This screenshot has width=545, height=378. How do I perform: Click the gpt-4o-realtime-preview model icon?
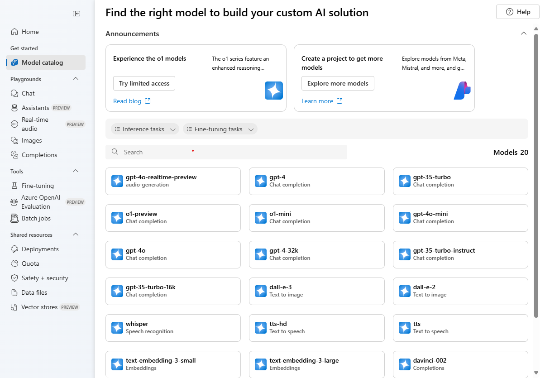[117, 181]
